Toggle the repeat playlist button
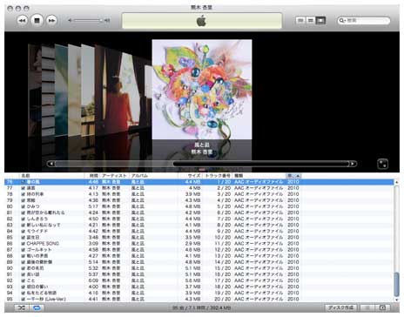 point(37,307)
